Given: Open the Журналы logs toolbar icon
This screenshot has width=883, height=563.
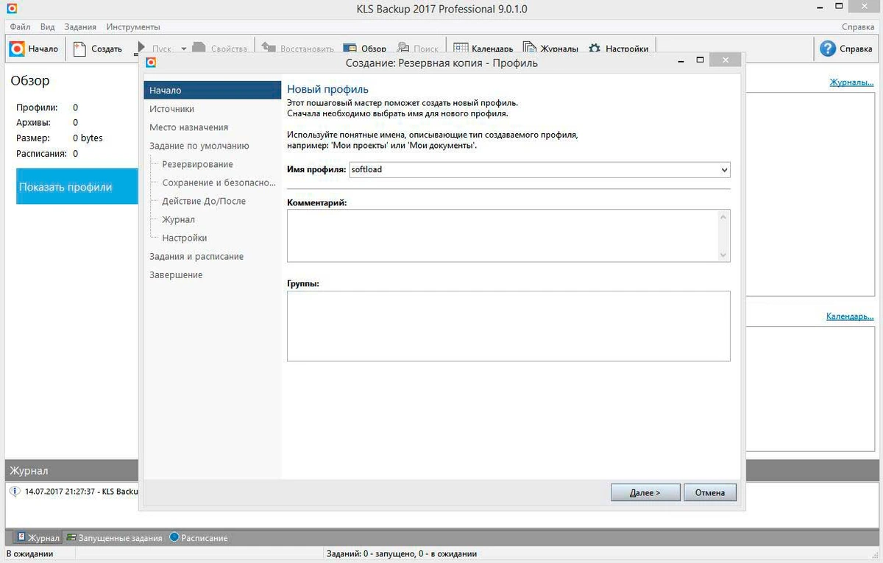Looking at the screenshot, I should [x=529, y=49].
